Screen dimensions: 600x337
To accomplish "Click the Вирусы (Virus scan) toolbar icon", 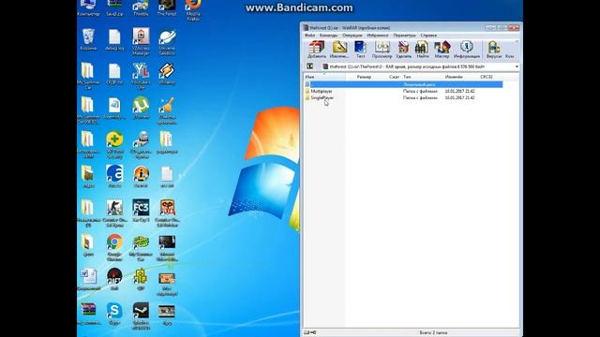I will [494, 50].
